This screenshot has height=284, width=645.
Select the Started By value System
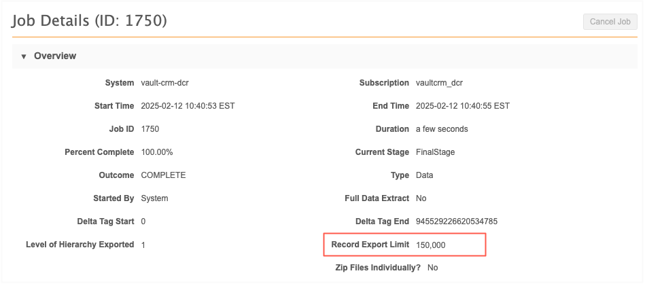point(154,198)
